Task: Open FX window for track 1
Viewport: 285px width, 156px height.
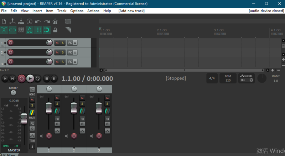Action: 70,43
